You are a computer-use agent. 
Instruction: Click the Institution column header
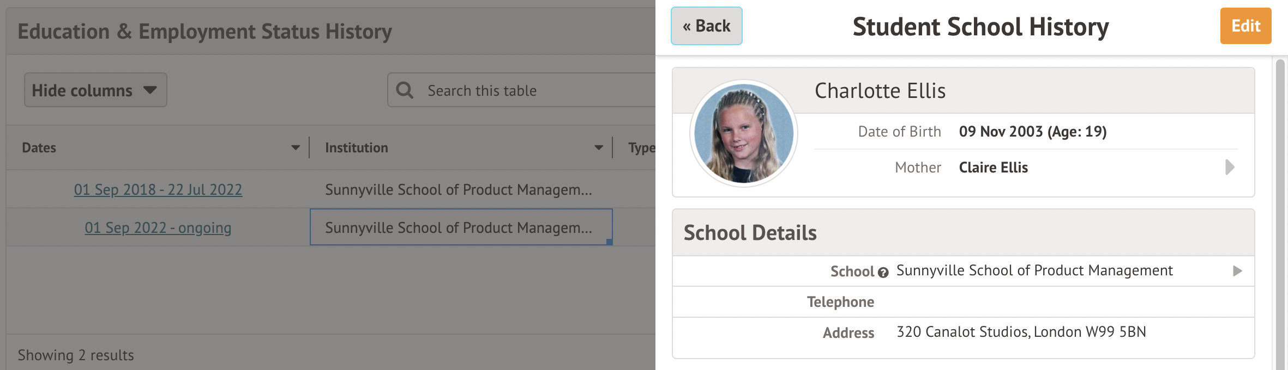pos(357,147)
